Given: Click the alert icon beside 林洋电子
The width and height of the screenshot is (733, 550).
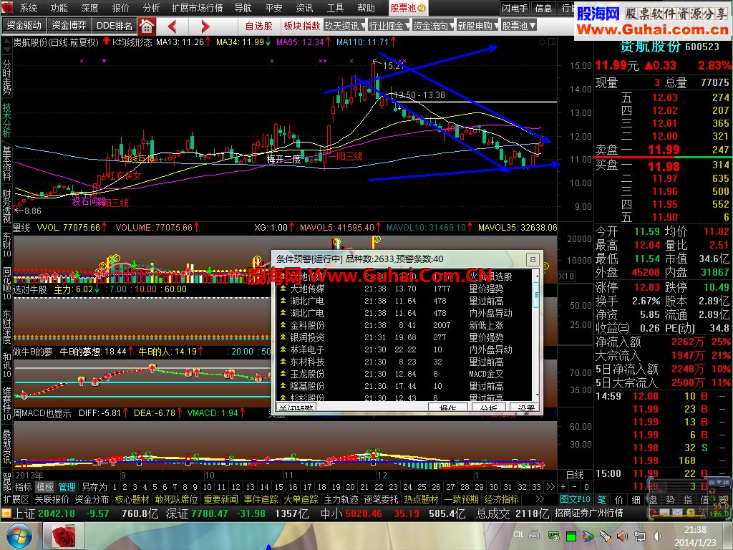Looking at the screenshot, I should [x=283, y=349].
